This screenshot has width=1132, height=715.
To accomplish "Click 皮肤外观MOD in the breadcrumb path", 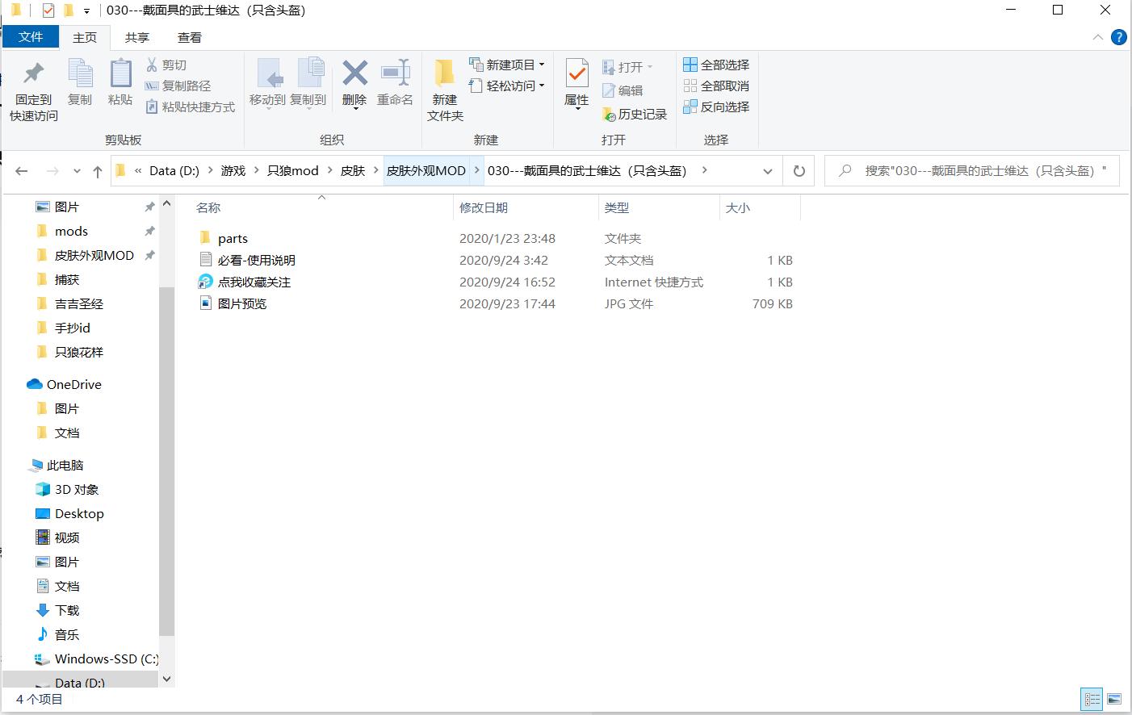I will click(x=426, y=171).
